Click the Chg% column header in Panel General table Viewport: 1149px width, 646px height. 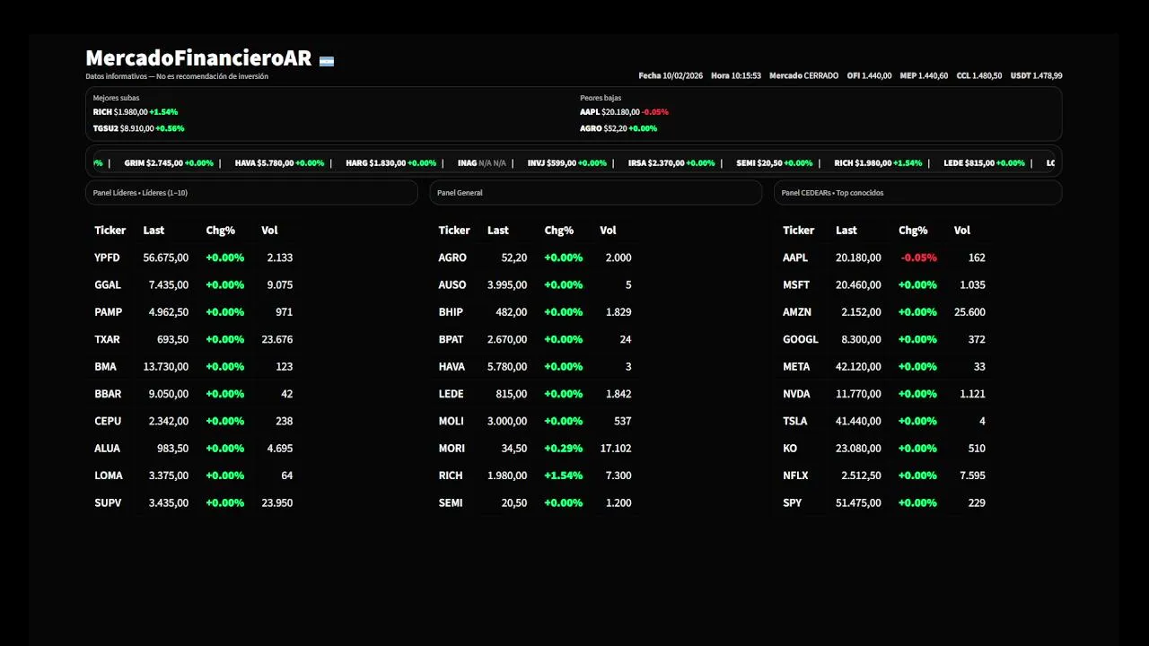point(559,231)
